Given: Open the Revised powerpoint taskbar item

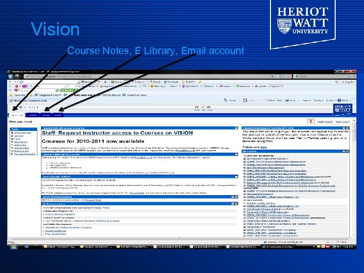Looking at the screenshot, I should tap(132, 247).
